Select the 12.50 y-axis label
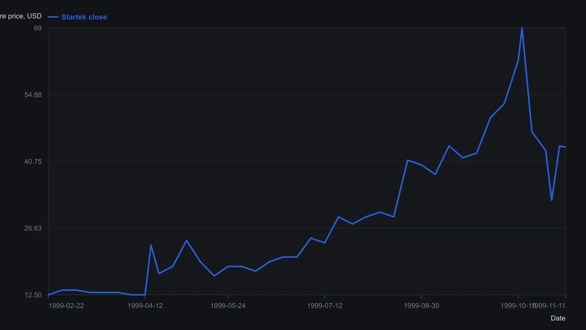 coord(33,295)
